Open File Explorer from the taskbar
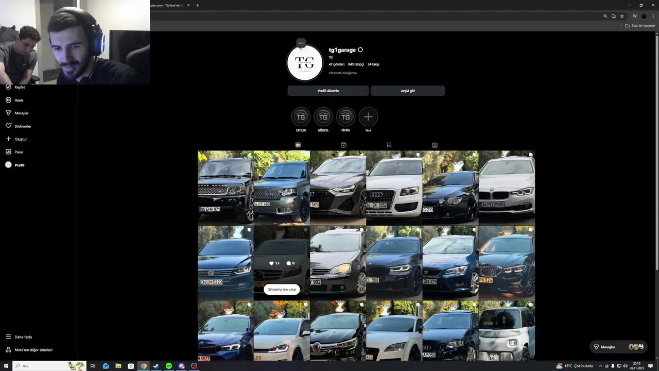Viewport: 659px width, 371px height. [118, 366]
